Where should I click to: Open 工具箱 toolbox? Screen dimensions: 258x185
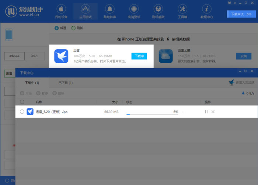(x=182, y=11)
